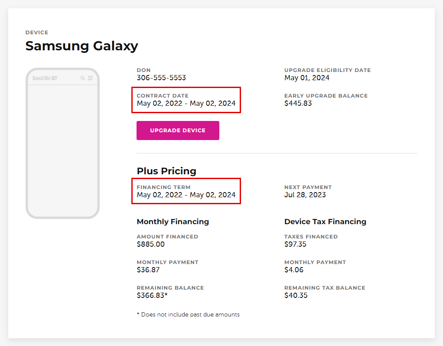Click the search magnifier icon on phone mockup
Image resolution: width=443 pixels, height=346 pixels.
tap(82, 78)
